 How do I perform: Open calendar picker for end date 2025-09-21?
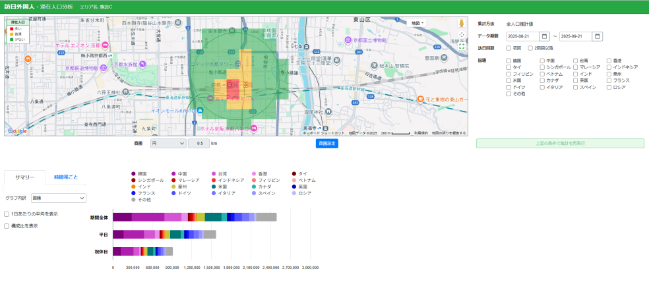[598, 36]
